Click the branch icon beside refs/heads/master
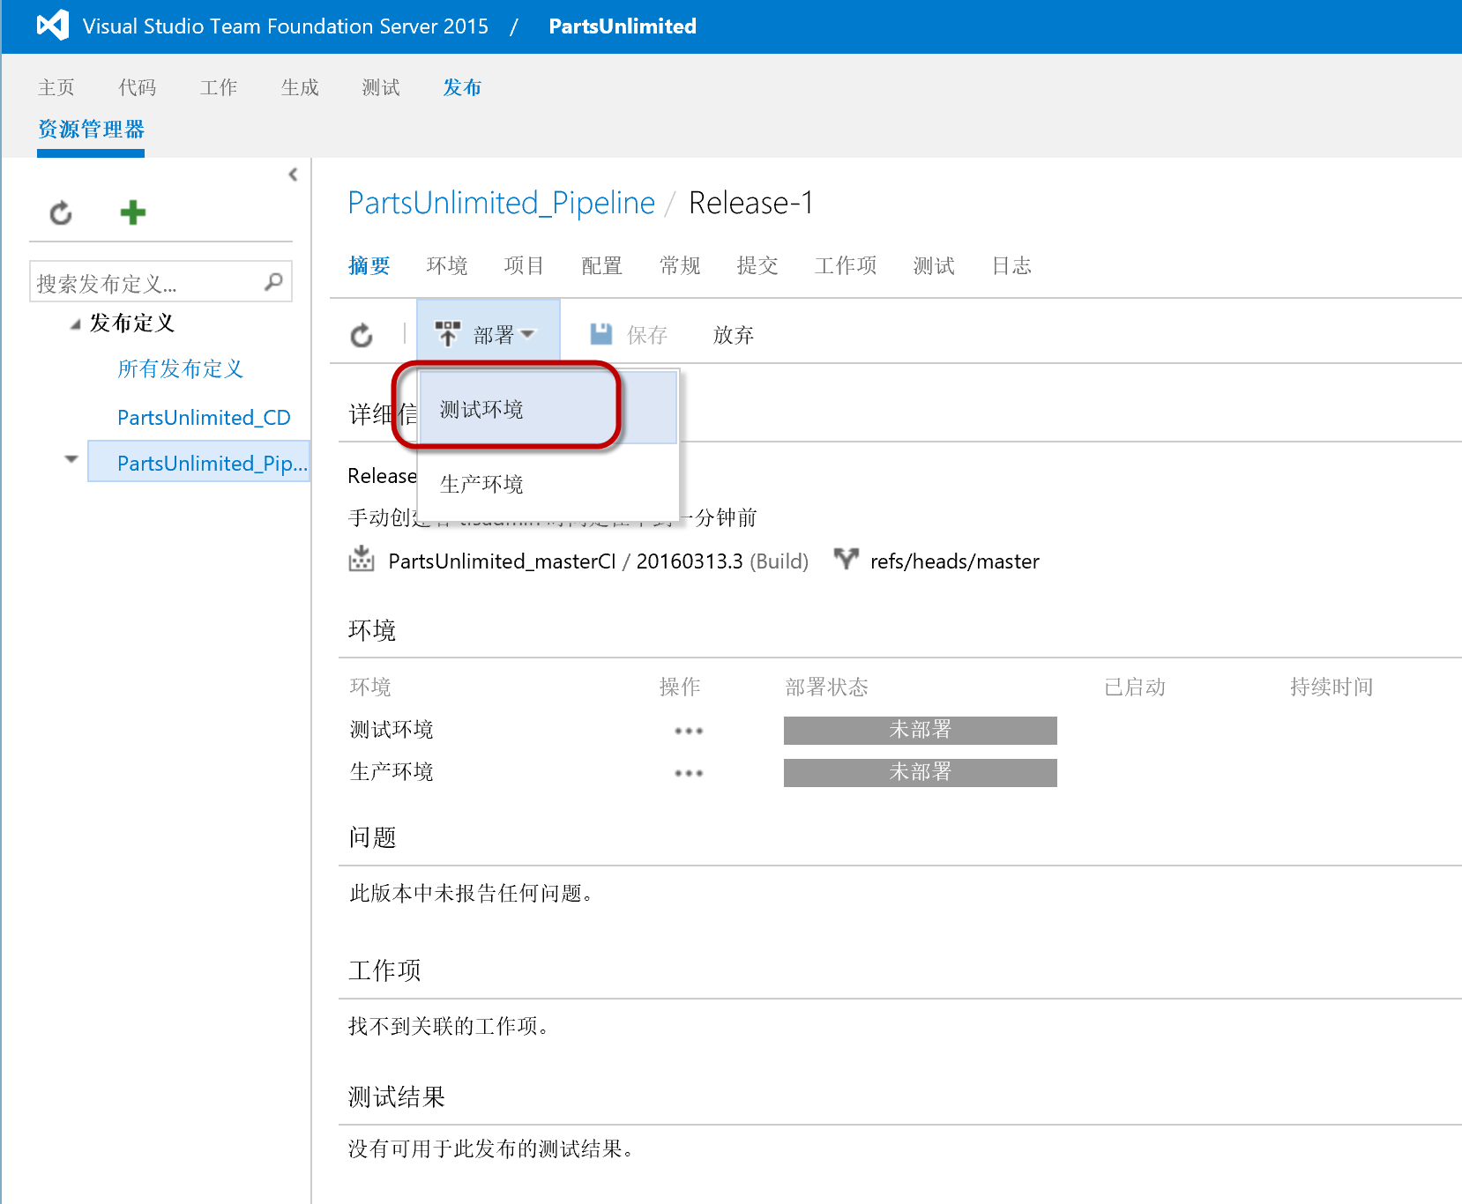Viewport: 1462px width, 1204px height. click(x=847, y=559)
